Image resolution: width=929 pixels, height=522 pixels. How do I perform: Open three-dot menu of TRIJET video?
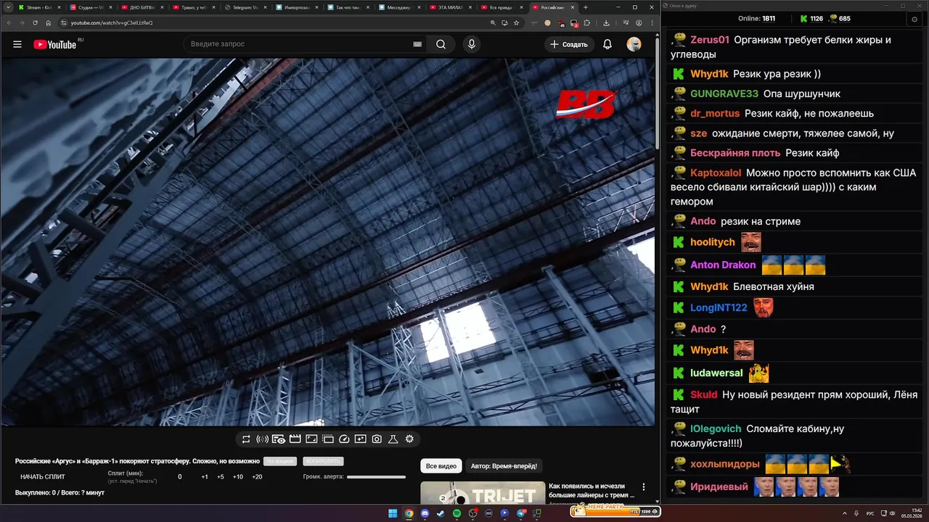[x=643, y=487]
